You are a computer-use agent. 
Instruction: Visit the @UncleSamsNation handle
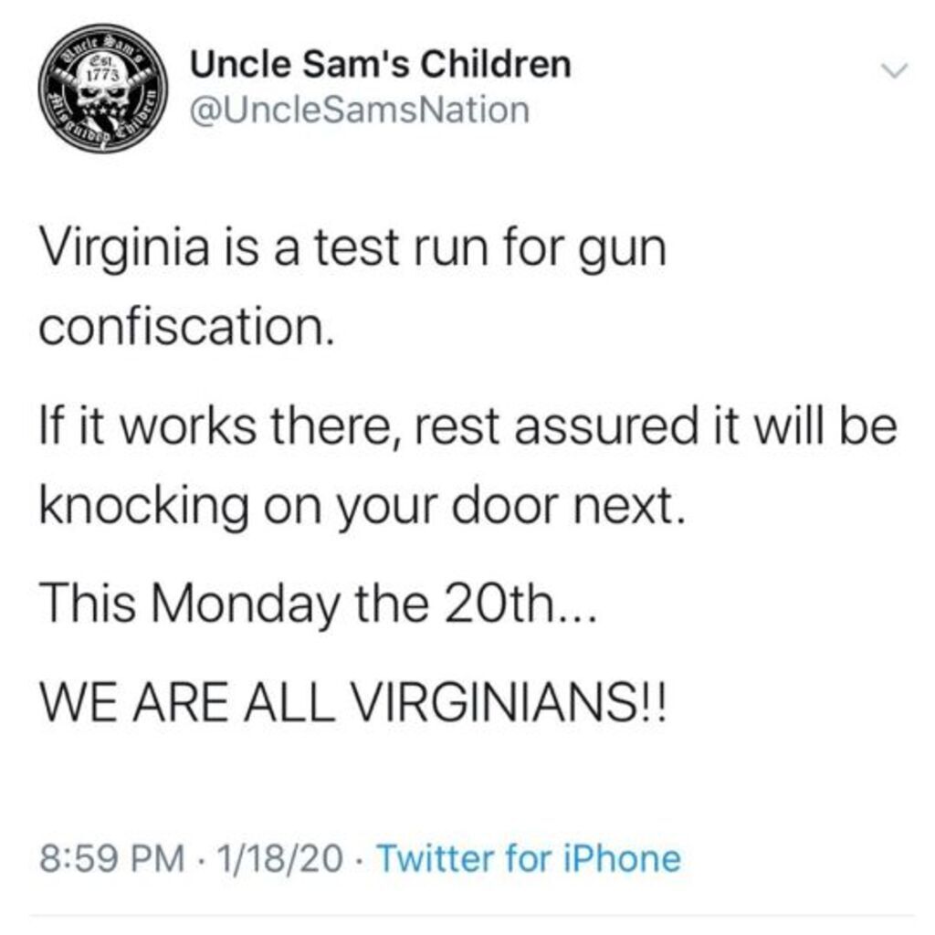pyautogui.click(x=359, y=110)
